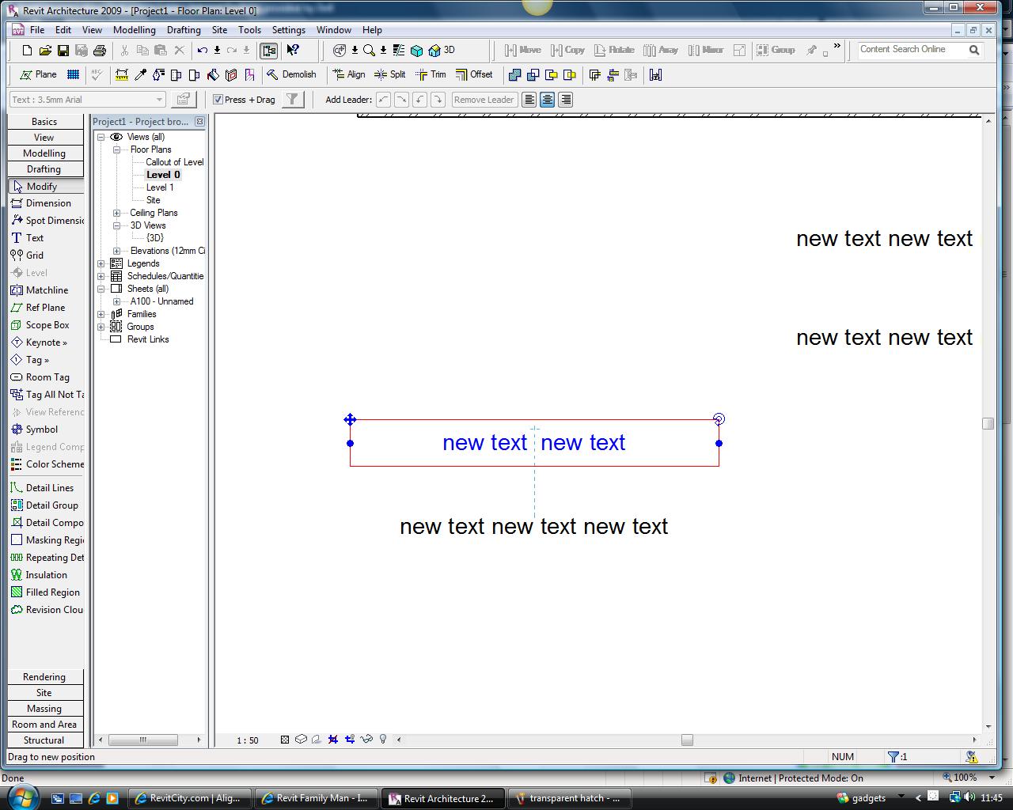Click the New file icon
This screenshot has width=1013, height=810.
point(28,50)
